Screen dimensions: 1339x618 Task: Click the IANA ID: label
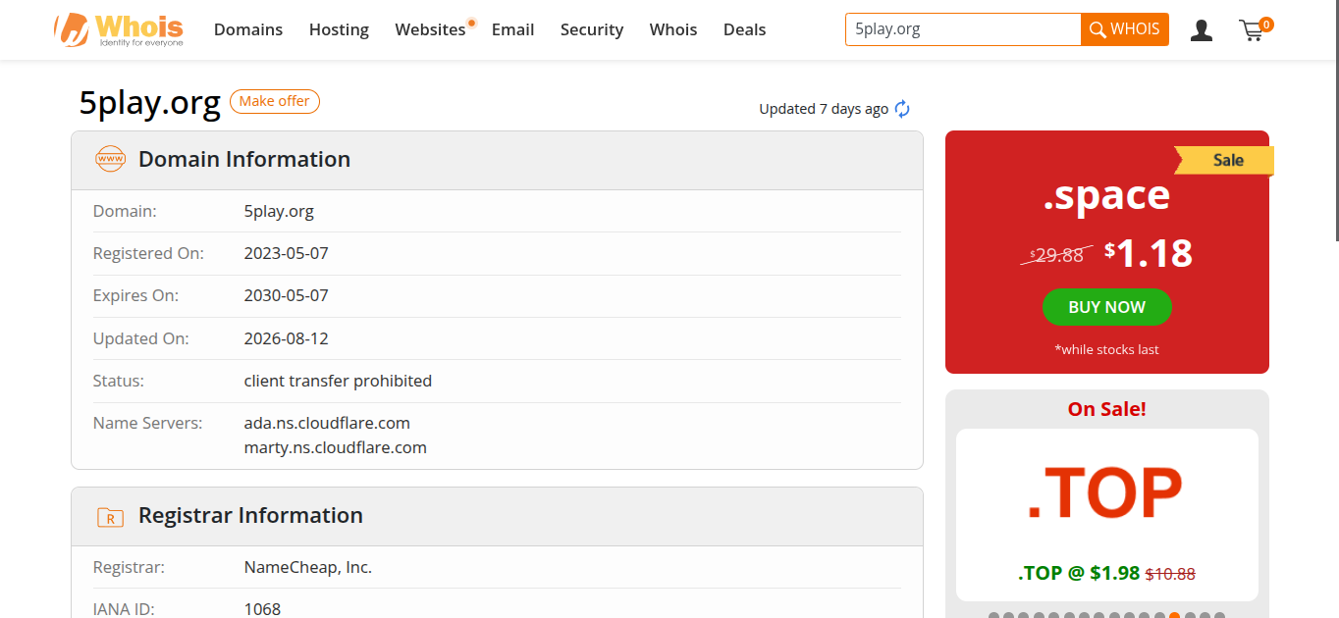pyautogui.click(x=124, y=609)
